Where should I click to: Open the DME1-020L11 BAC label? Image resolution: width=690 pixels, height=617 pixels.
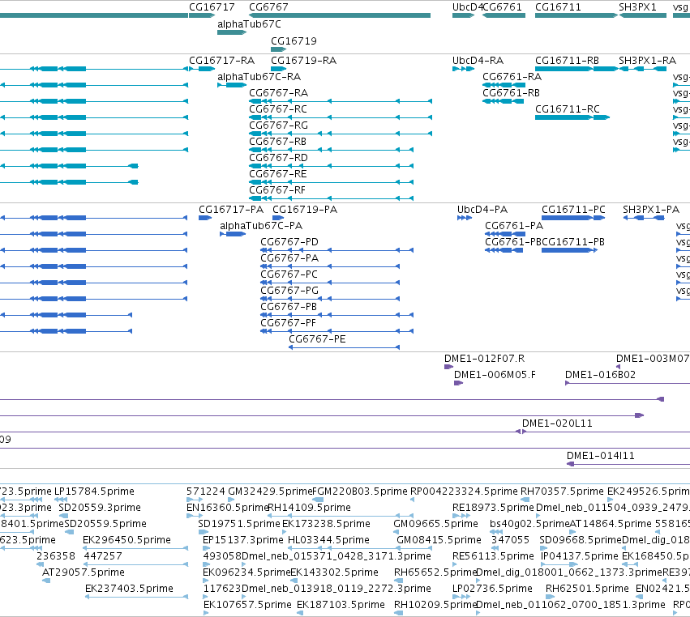(557, 423)
